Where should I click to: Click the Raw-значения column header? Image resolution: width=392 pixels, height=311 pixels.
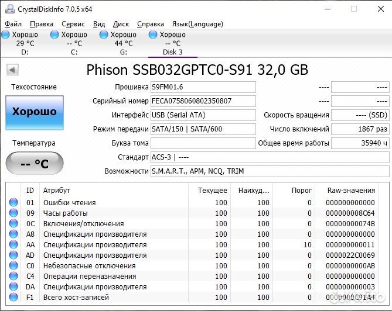(346, 191)
